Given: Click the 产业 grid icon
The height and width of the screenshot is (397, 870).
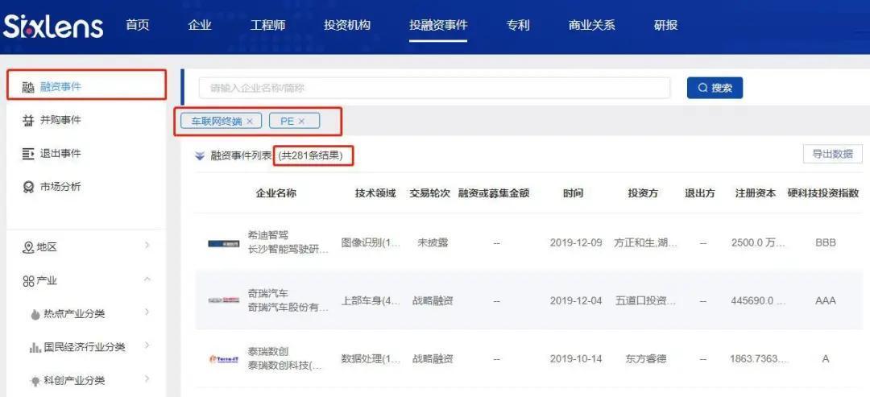Looking at the screenshot, I should click(28, 281).
